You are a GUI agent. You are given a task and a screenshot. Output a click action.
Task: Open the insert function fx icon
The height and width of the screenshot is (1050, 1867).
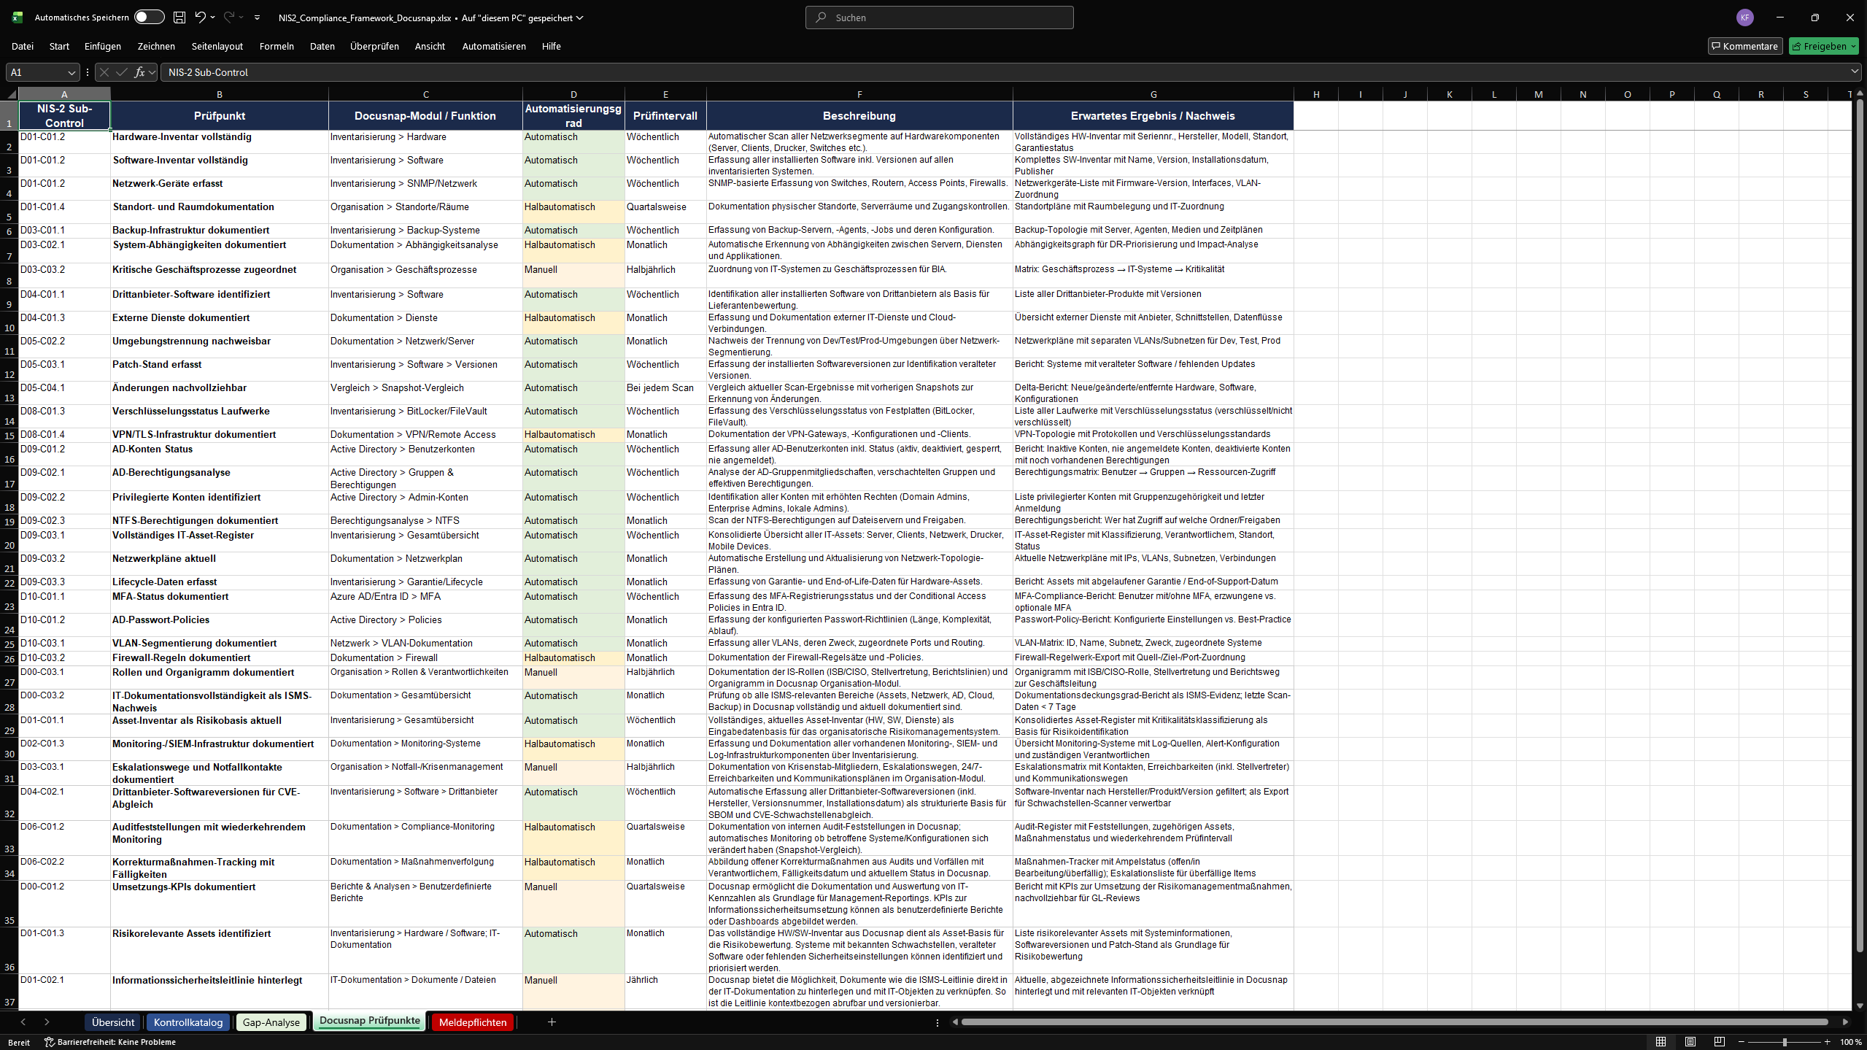click(139, 72)
